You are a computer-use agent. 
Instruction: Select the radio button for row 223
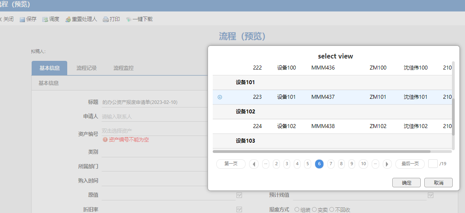click(x=220, y=97)
